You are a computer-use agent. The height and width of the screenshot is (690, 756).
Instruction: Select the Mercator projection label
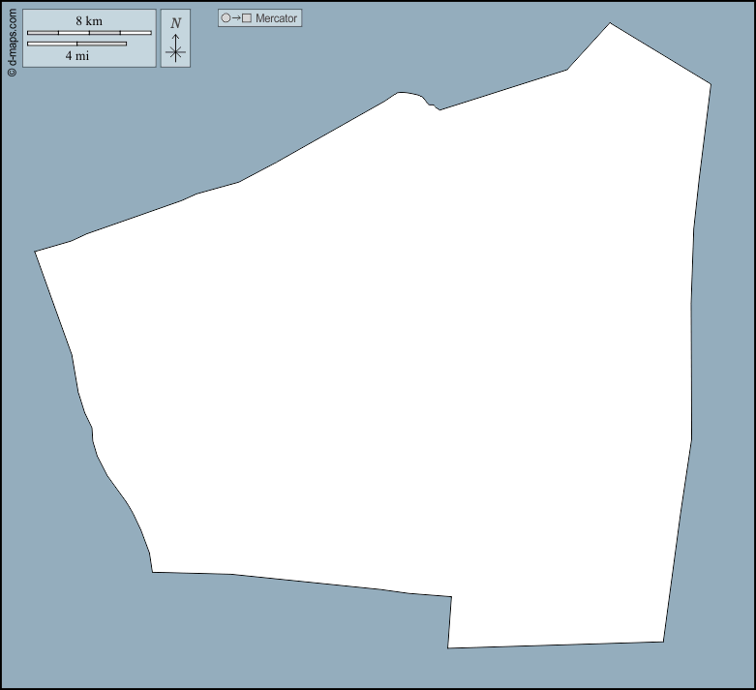[277, 18]
